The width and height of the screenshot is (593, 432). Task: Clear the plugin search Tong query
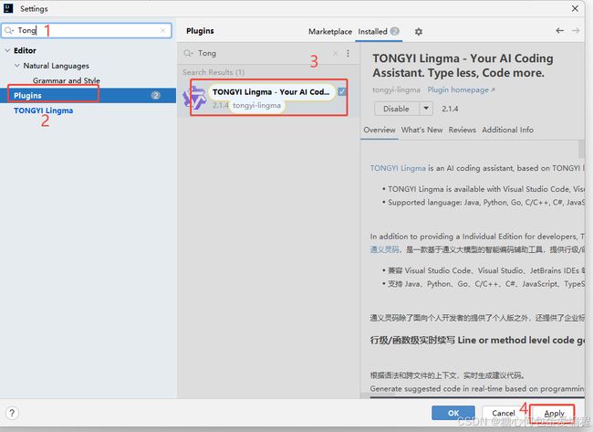click(335, 53)
